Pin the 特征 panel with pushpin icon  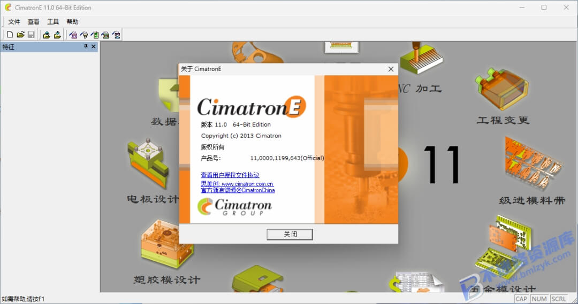coord(86,46)
